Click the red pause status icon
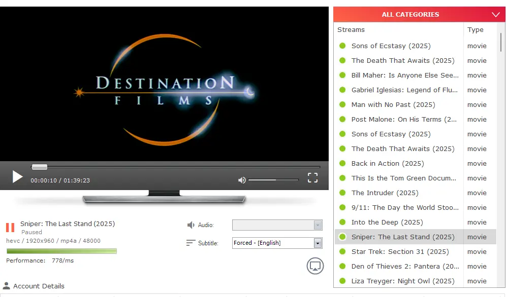 [10, 227]
